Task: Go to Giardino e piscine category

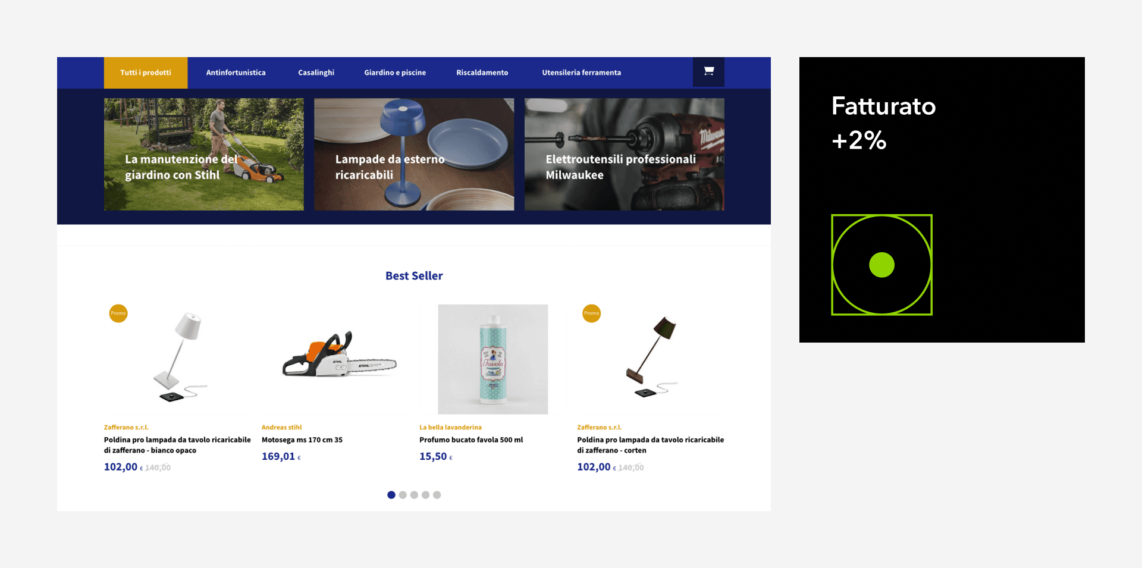Action: 395,73
